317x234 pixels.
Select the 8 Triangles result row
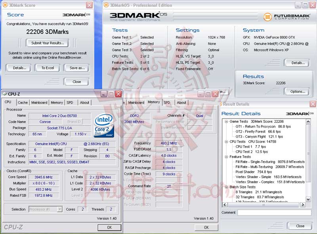point(259,192)
